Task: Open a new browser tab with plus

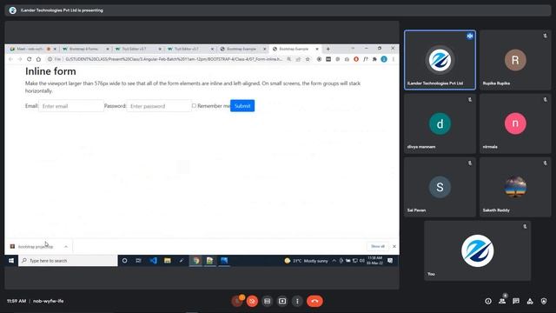Action: pos(328,49)
